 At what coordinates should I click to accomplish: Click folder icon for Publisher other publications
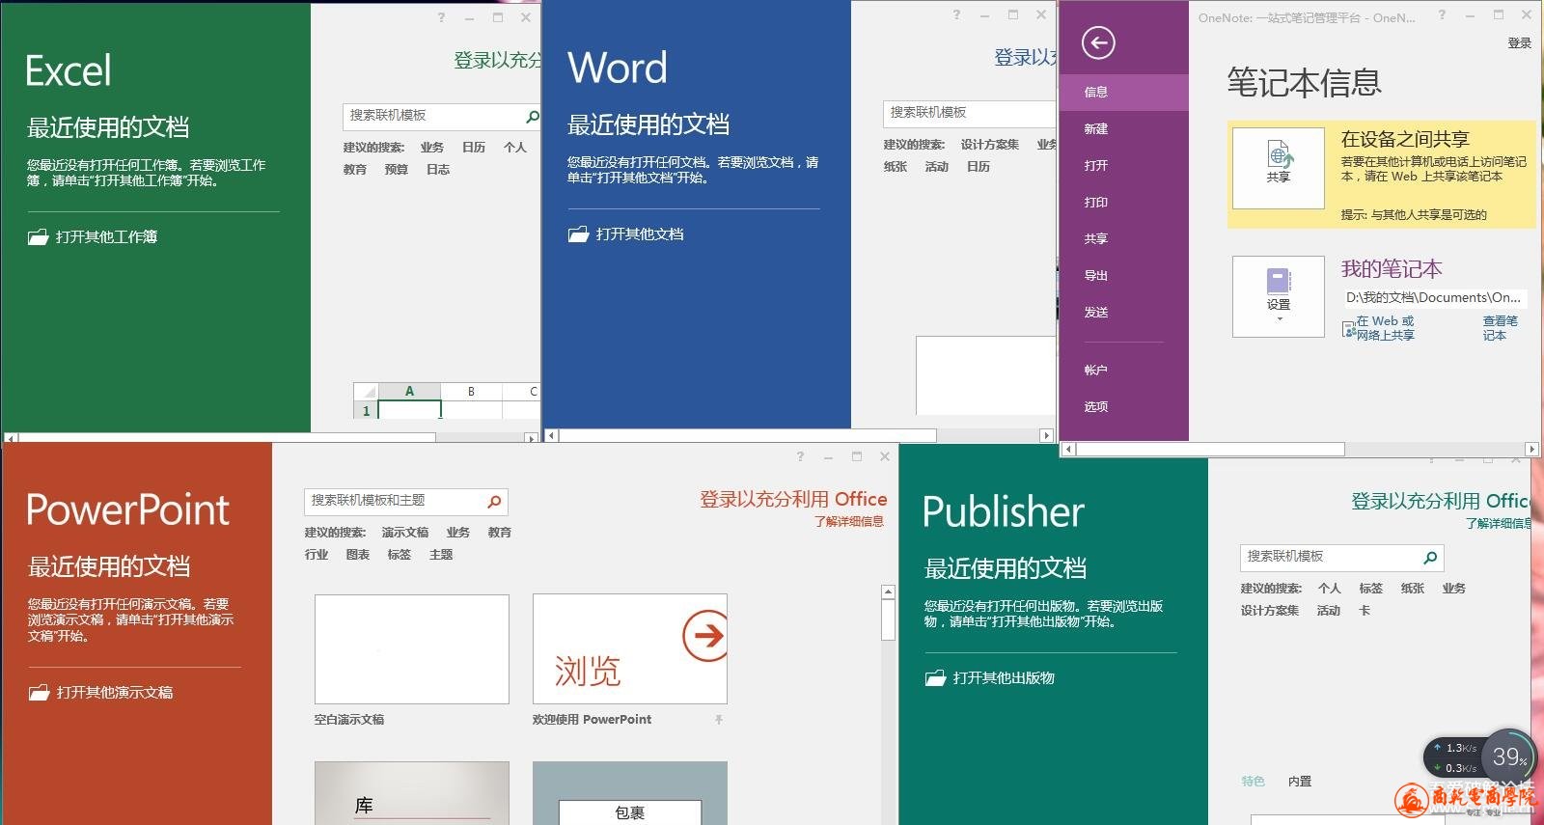coord(935,677)
